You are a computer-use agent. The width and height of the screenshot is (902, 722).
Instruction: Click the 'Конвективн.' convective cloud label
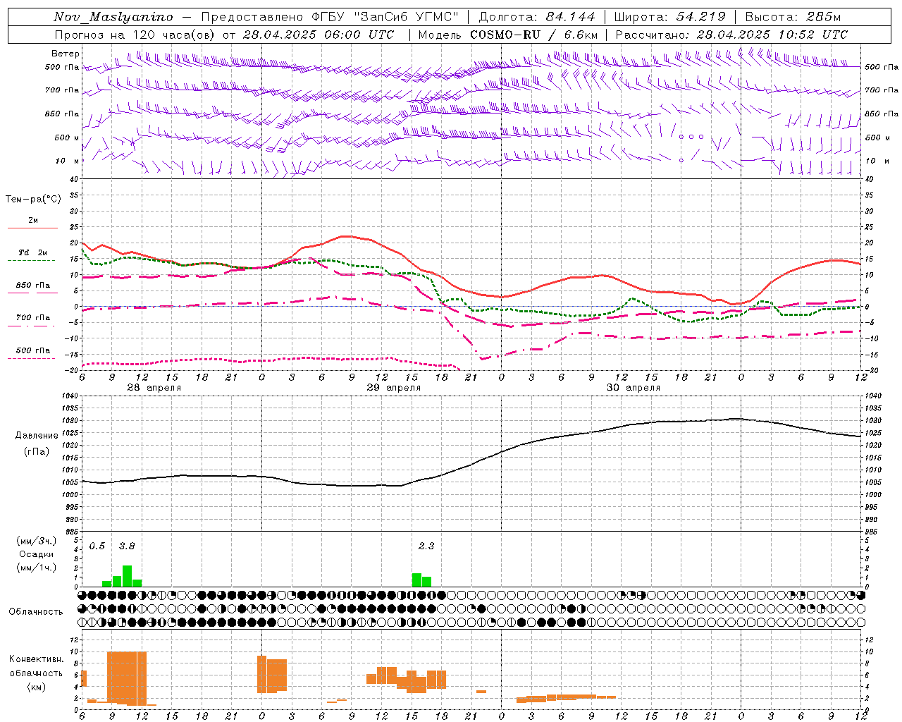pyautogui.click(x=36, y=659)
